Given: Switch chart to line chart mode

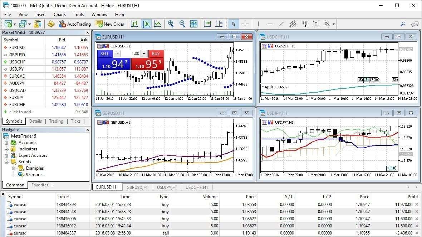Looking at the screenshot, I should pyautogui.click(x=157, y=24).
